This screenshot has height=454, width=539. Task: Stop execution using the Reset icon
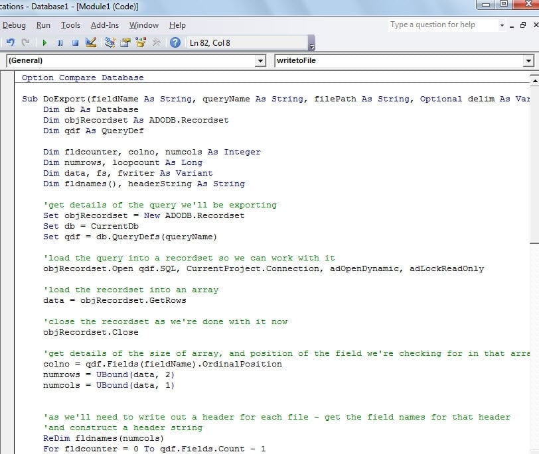click(x=74, y=42)
